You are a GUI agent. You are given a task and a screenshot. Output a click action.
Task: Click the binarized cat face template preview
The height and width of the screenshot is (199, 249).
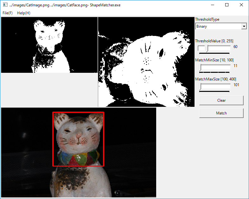pyautogui.click(x=146, y=62)
